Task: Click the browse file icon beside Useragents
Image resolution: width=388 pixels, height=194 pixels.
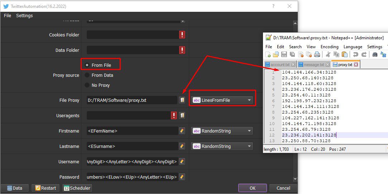Action: point(182,115)
